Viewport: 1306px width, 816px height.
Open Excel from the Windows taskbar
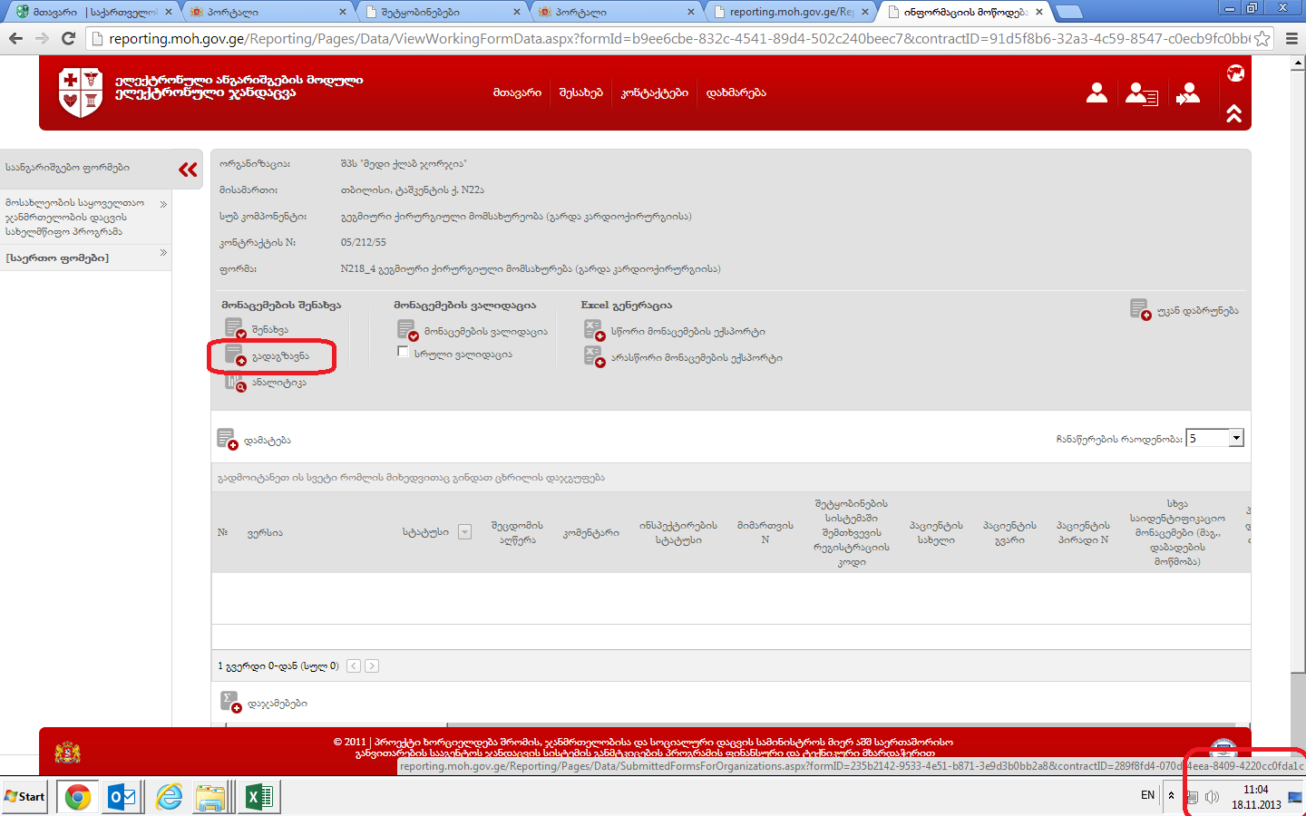(x=258, y=797)
